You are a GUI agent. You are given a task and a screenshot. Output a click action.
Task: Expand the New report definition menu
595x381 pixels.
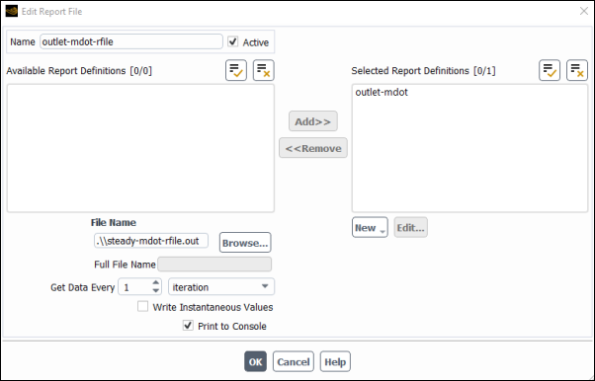pos(370,227)
